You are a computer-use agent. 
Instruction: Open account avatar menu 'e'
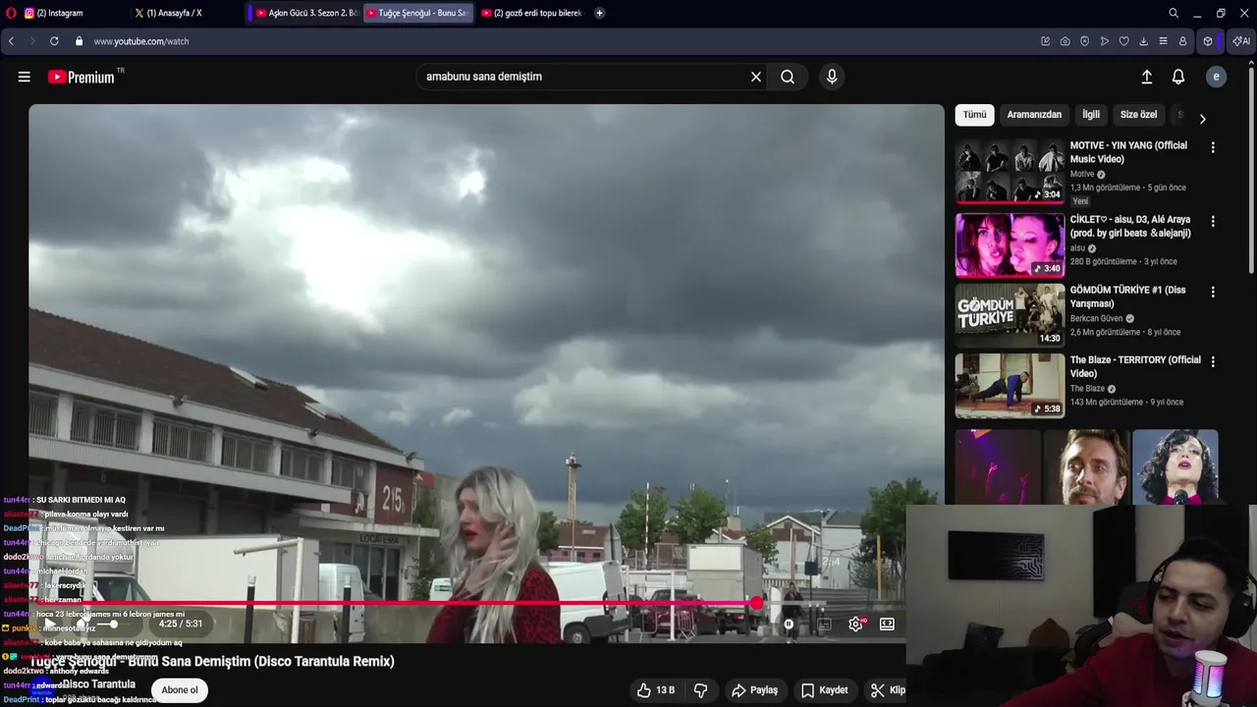1216,77
